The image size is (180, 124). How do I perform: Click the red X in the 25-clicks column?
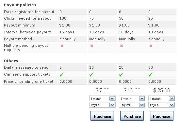(151, 46)
